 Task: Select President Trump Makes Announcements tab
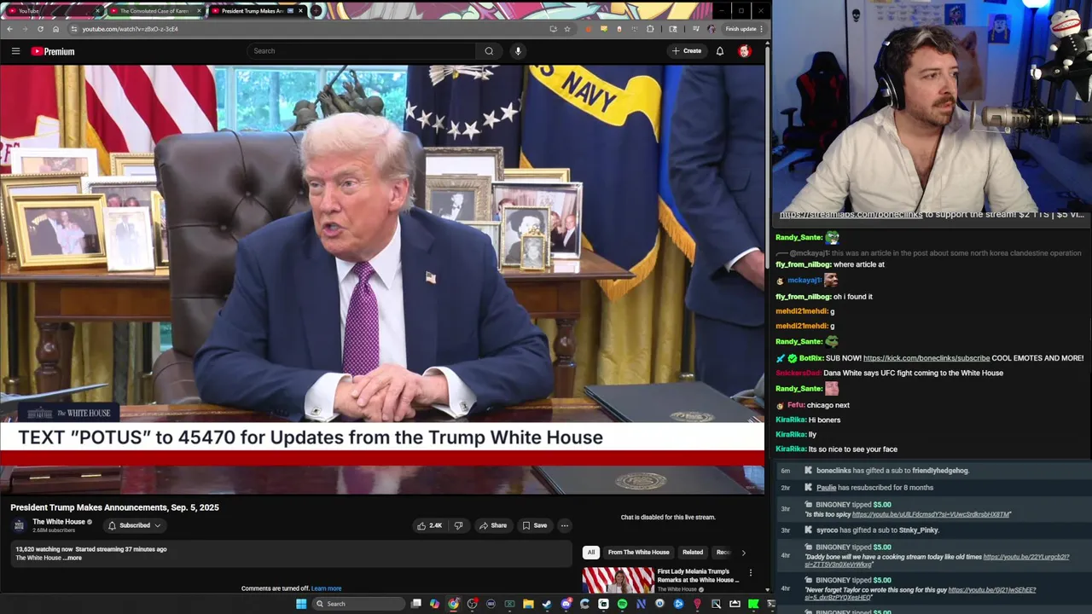256,11
